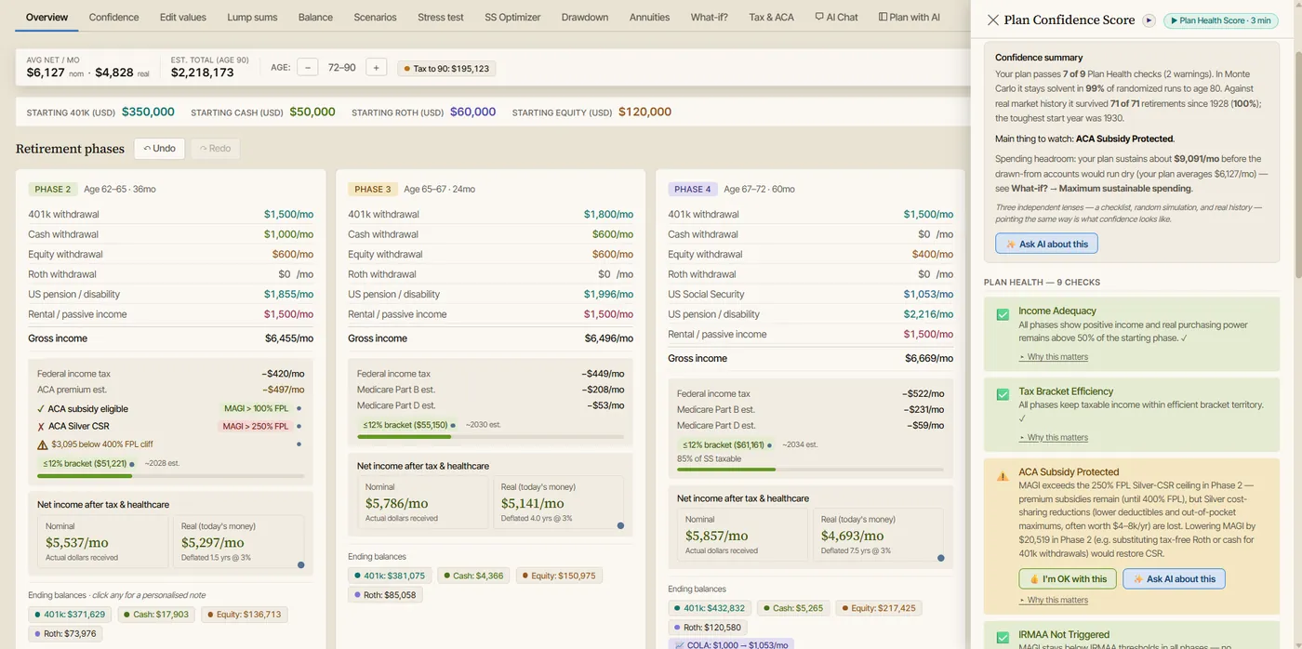Click the Redo button
This screenshot has height=649, width=1302.
(215, 149)
